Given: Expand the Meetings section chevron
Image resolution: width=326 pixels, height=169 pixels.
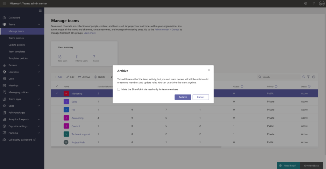Looking at the screenshot, I should pyautogui.click(x=39, y=85).
